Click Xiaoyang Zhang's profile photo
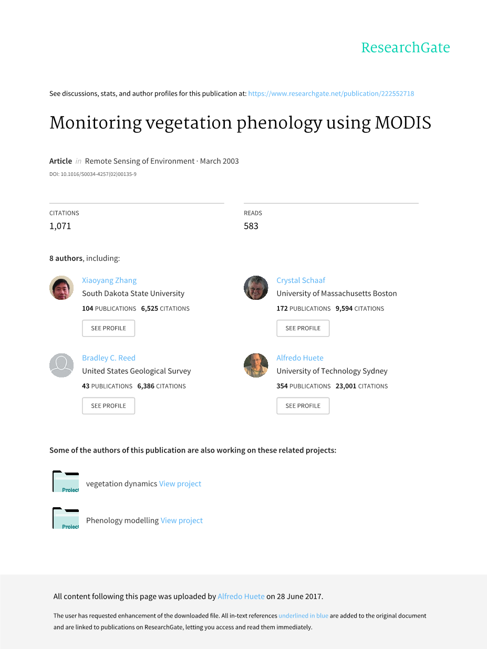This screenshot has height=649, width=487. pyautogui.click(x=61, y=288)
